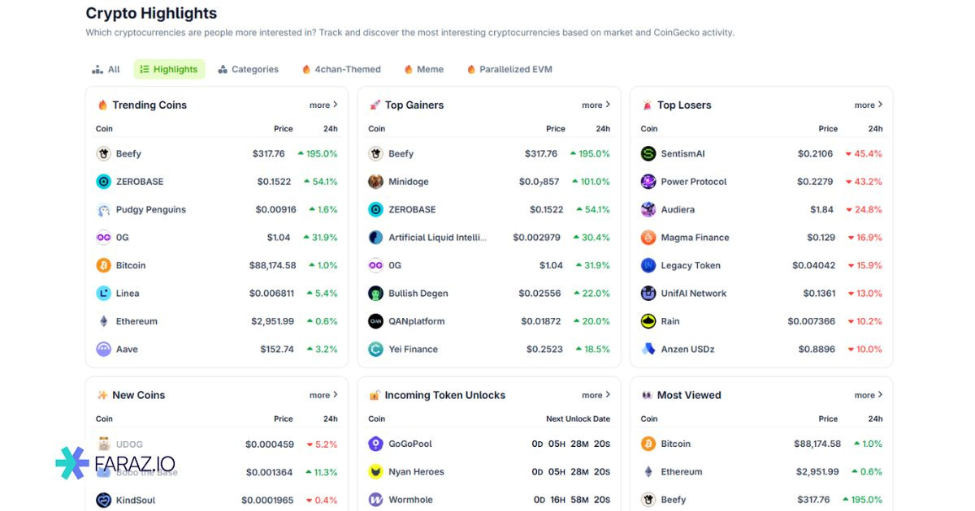Screen dimensions: 975x511
Task: Select the Highlights tab
Action: pos(169,70)
